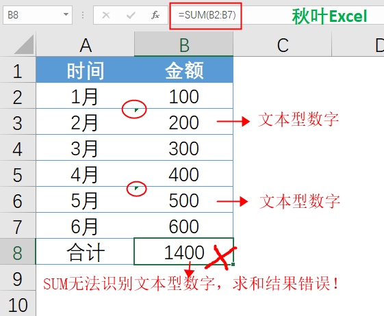Select cell containing 5月
384x316 pixels.
click(86, 200)
